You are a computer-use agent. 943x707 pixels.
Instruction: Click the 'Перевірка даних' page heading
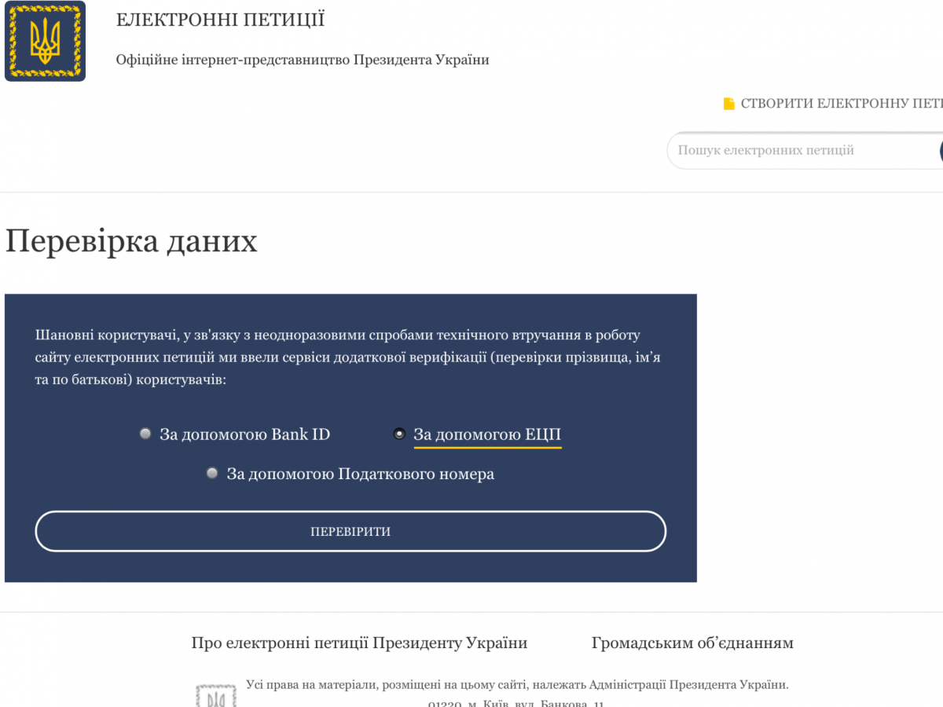(x=131, y=241)
